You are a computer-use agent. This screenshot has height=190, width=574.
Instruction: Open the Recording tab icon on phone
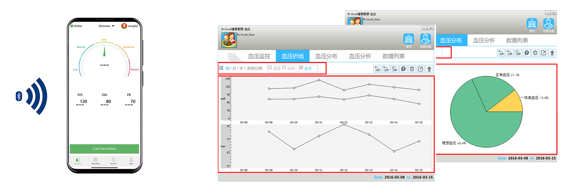pyautogui.click(x=96, y=160)
